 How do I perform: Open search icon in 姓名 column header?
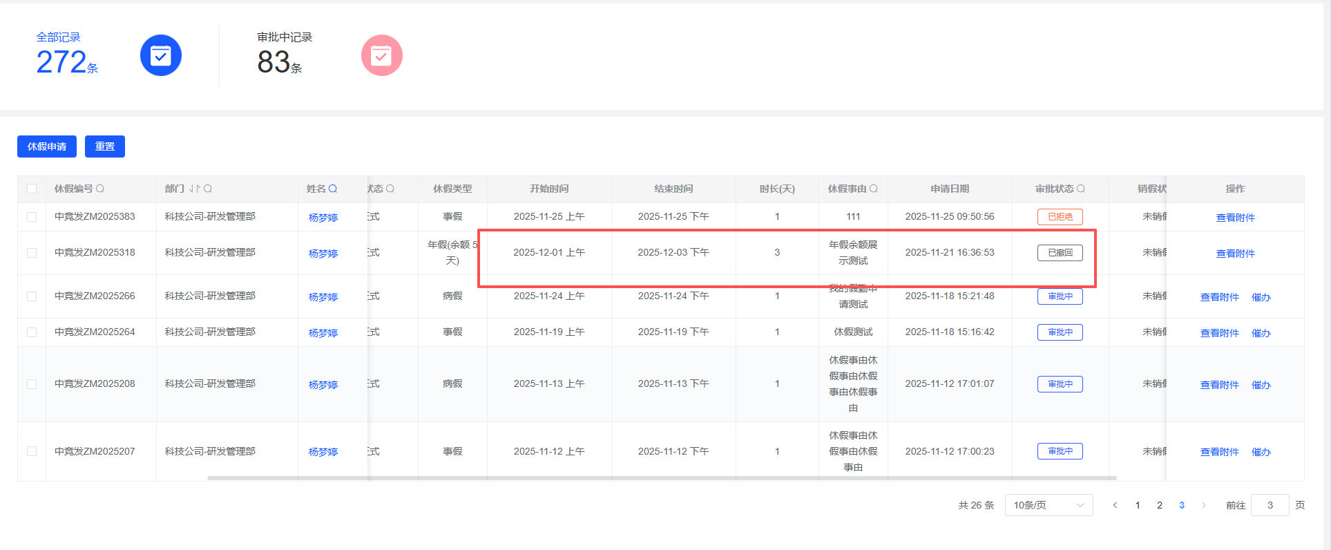tap(333, 189)
